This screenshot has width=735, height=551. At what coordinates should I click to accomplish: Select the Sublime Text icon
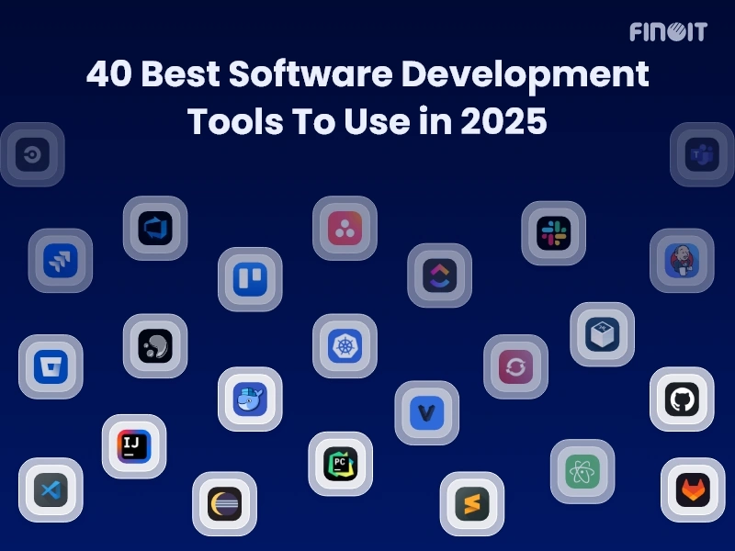472,503
